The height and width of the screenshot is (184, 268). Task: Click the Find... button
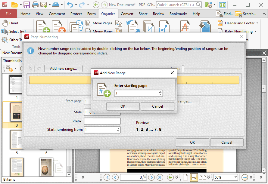[x=225, y=14]
